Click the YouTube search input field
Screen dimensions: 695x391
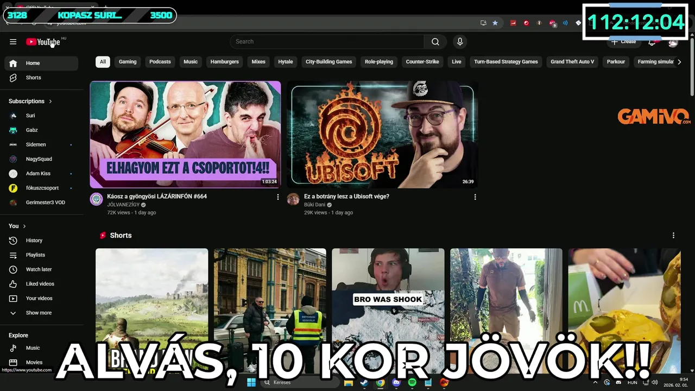[x=327, y=42]
